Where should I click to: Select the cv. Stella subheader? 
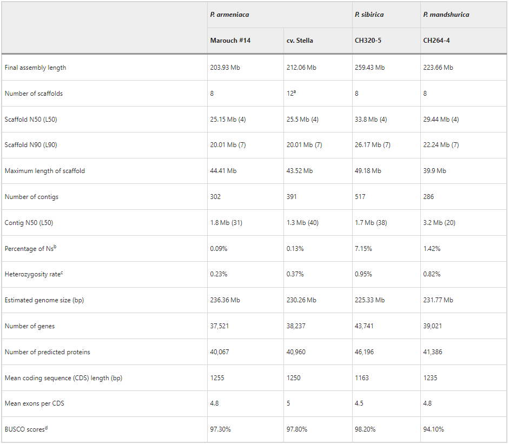click(x=300, y=41)
